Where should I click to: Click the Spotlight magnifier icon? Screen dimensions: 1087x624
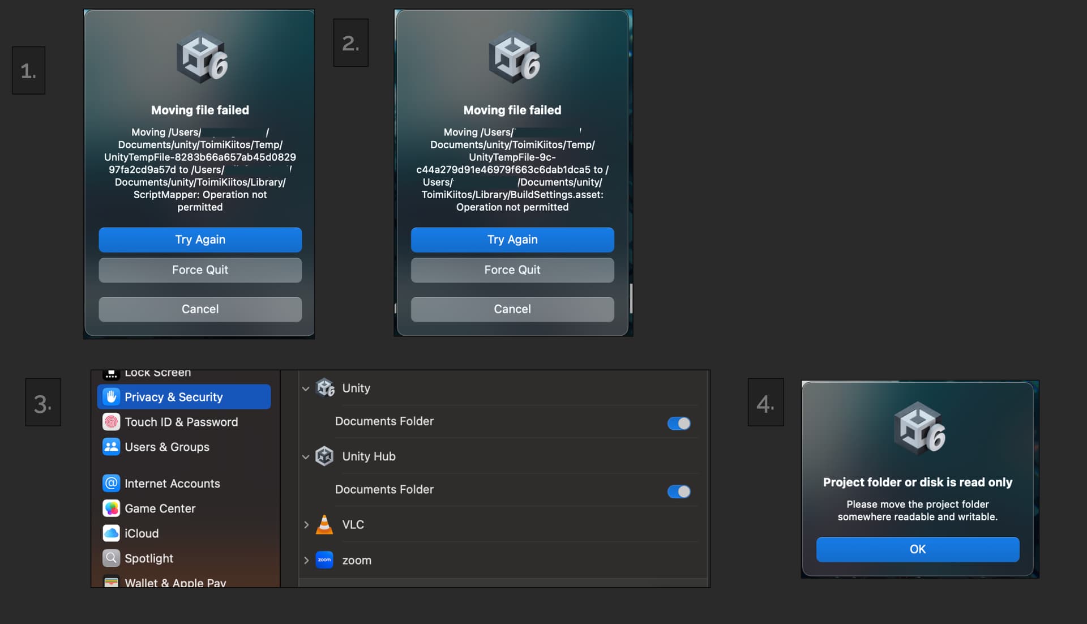[112, 558]
